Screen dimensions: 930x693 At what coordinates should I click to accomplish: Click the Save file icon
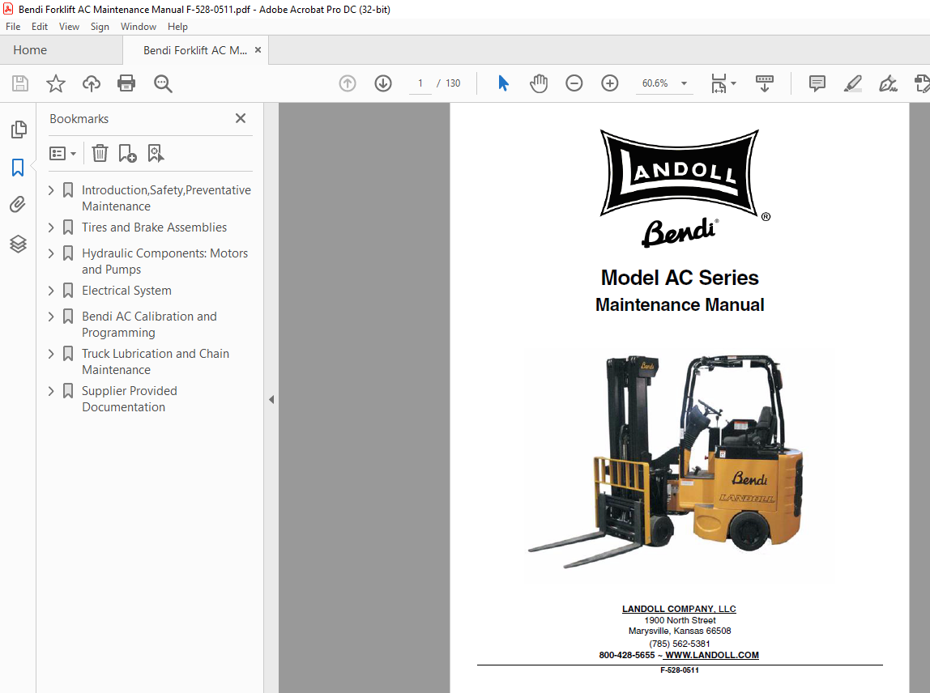point(20,83)
